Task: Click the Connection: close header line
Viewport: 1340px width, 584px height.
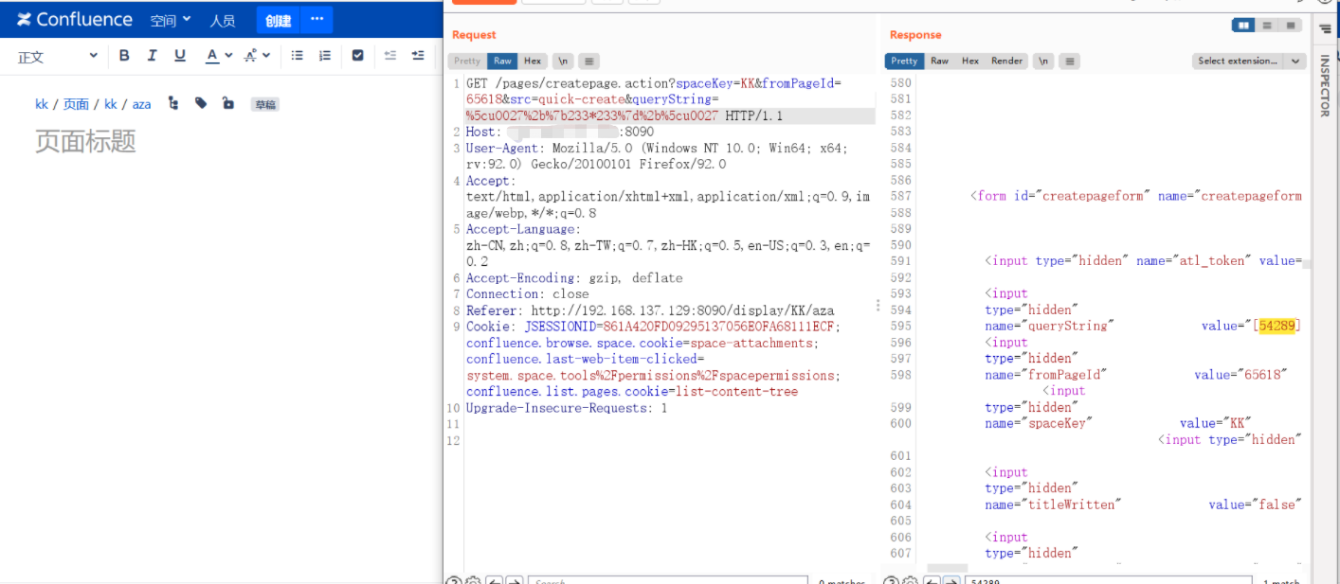Action: pyautogui.click(x=527, y=294)
